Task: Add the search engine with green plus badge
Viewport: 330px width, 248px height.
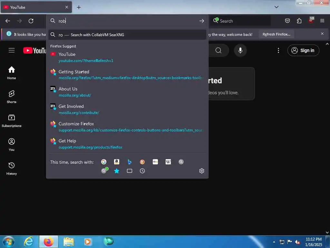Action: click(104, 170)
